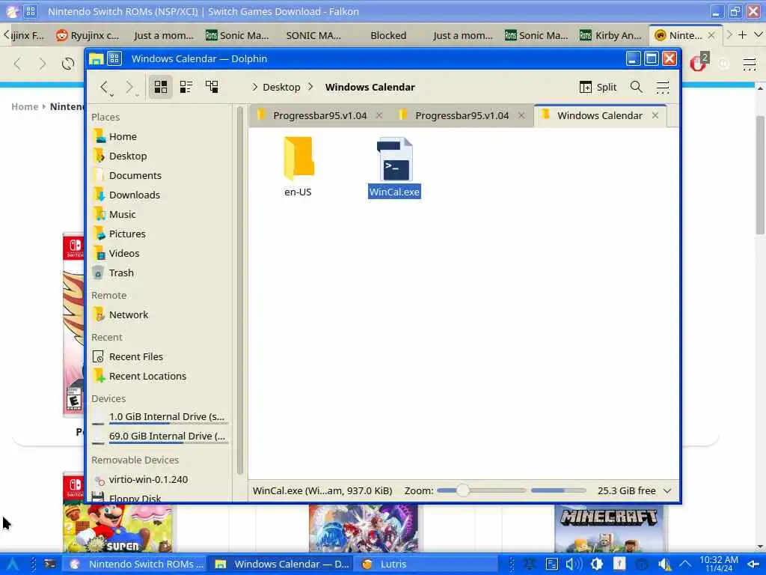Expand the arrow between Desktop and Windows Calendar
The image size is (766, 575).
coord(310,87)
